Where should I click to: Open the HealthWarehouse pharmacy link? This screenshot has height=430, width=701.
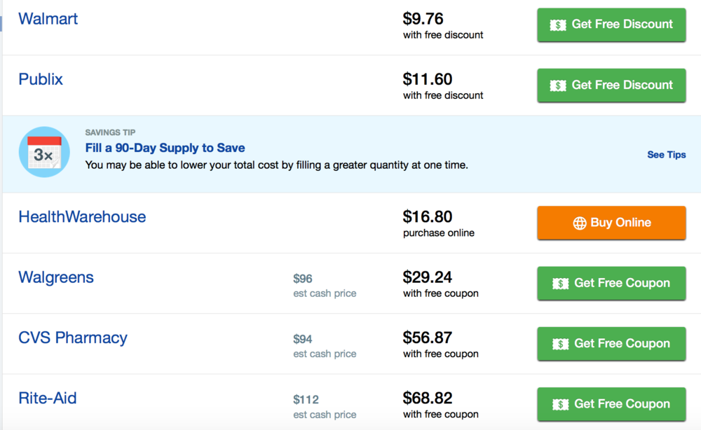(82, 217)
